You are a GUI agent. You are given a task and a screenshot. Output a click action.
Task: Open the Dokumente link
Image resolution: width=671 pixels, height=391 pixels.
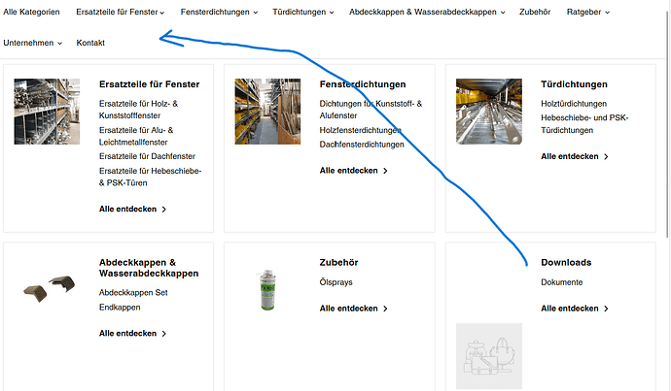[561, 282]
